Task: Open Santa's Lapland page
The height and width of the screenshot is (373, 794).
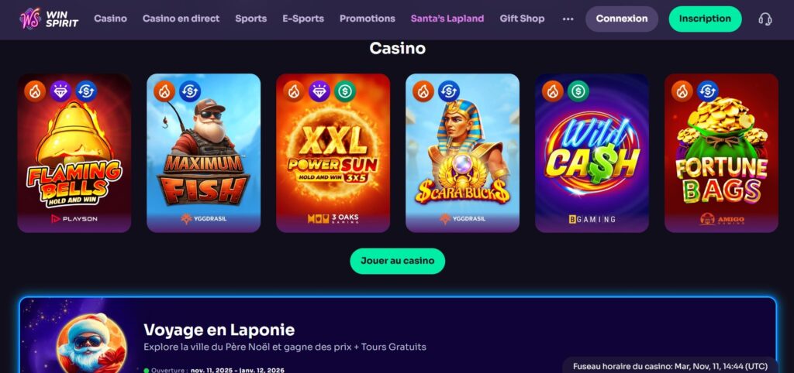Action: [x=447, y=19]
